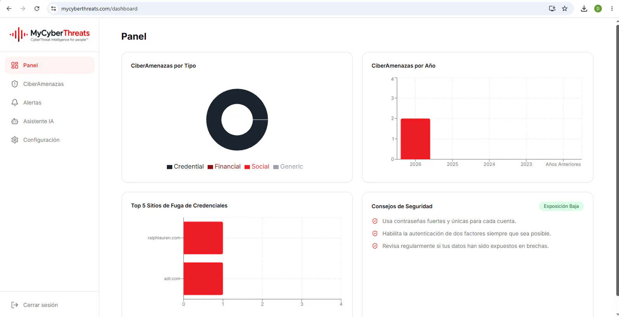
Task: Go to the CiberAmenazas section
Action: pos(50,84)
